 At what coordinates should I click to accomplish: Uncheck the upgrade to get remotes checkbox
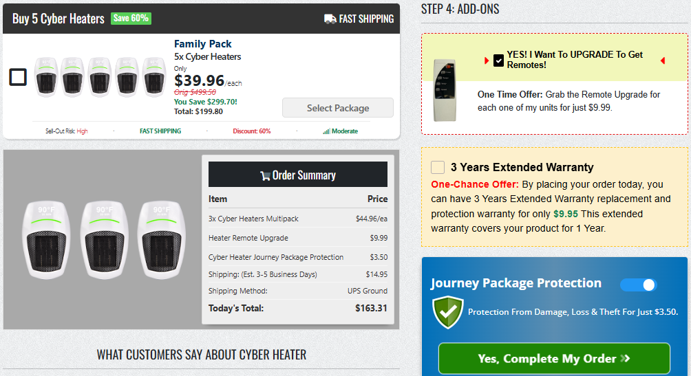(x=498, y=60)
